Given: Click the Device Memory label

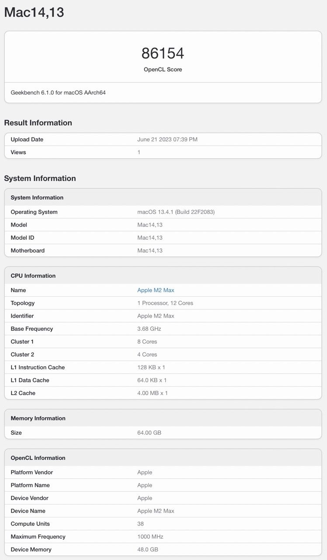Looking at the screenshot, I should (x=31, y=549).
